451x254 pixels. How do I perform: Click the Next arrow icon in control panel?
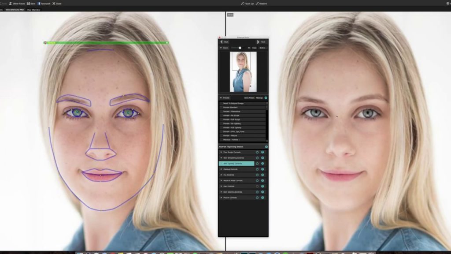[x=259, y=42]
